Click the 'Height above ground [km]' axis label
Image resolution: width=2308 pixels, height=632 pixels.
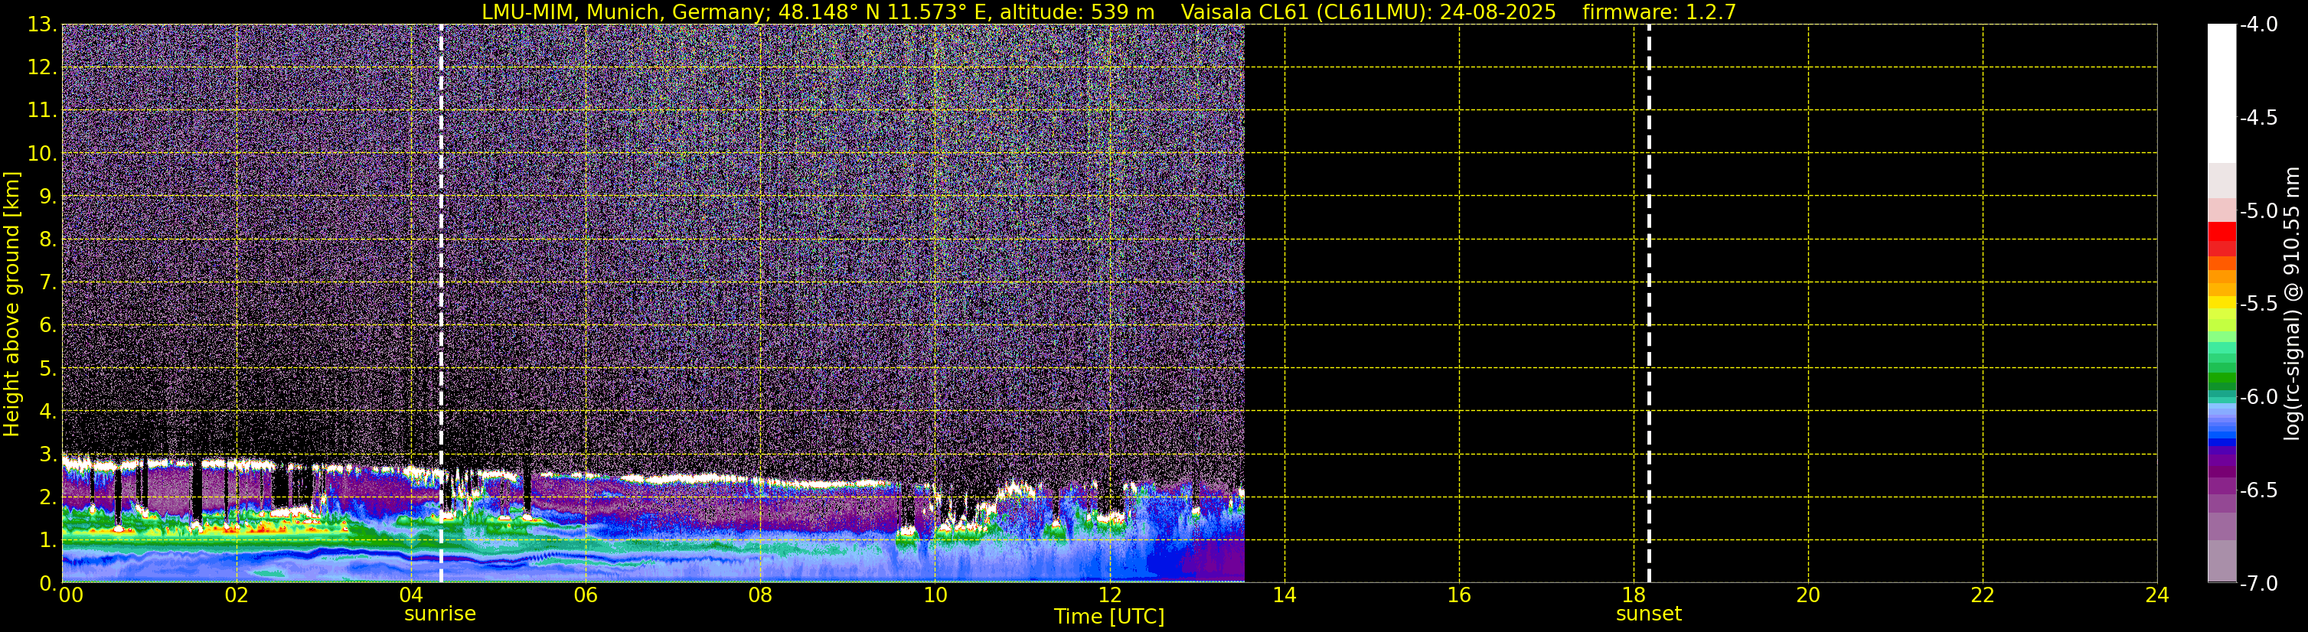pos(11,304)
